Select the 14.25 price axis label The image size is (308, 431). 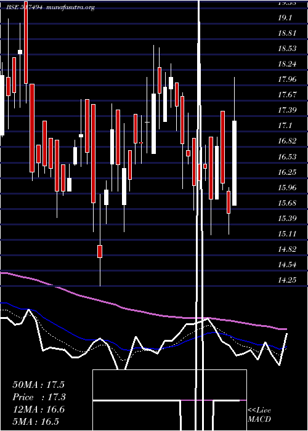[287, 280]
